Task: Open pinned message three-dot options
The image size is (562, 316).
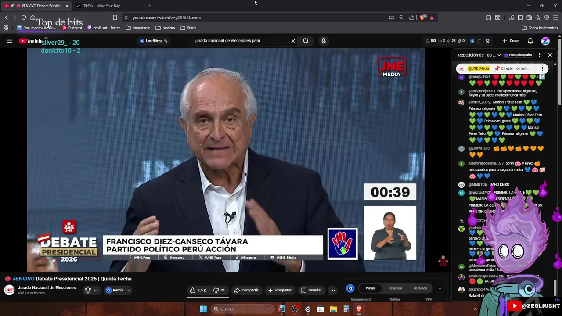Action: (x=542, y=68)
